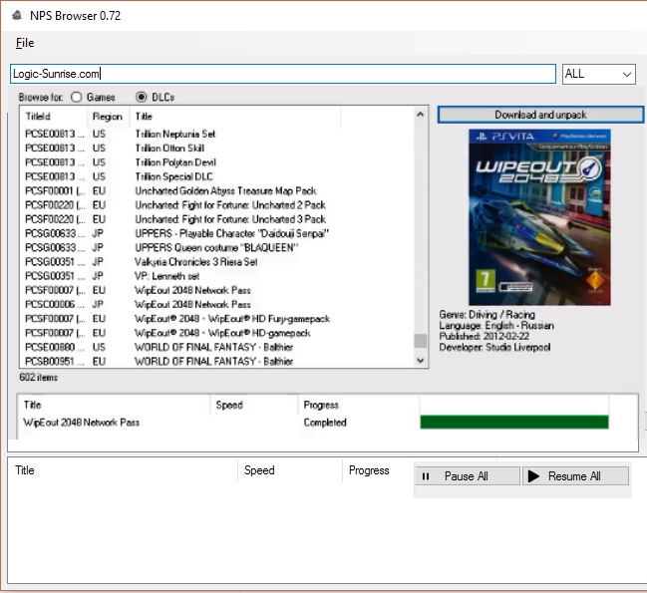647x593 pixels.
Task: Sort list by Region column header
Action: coord(108,117)
